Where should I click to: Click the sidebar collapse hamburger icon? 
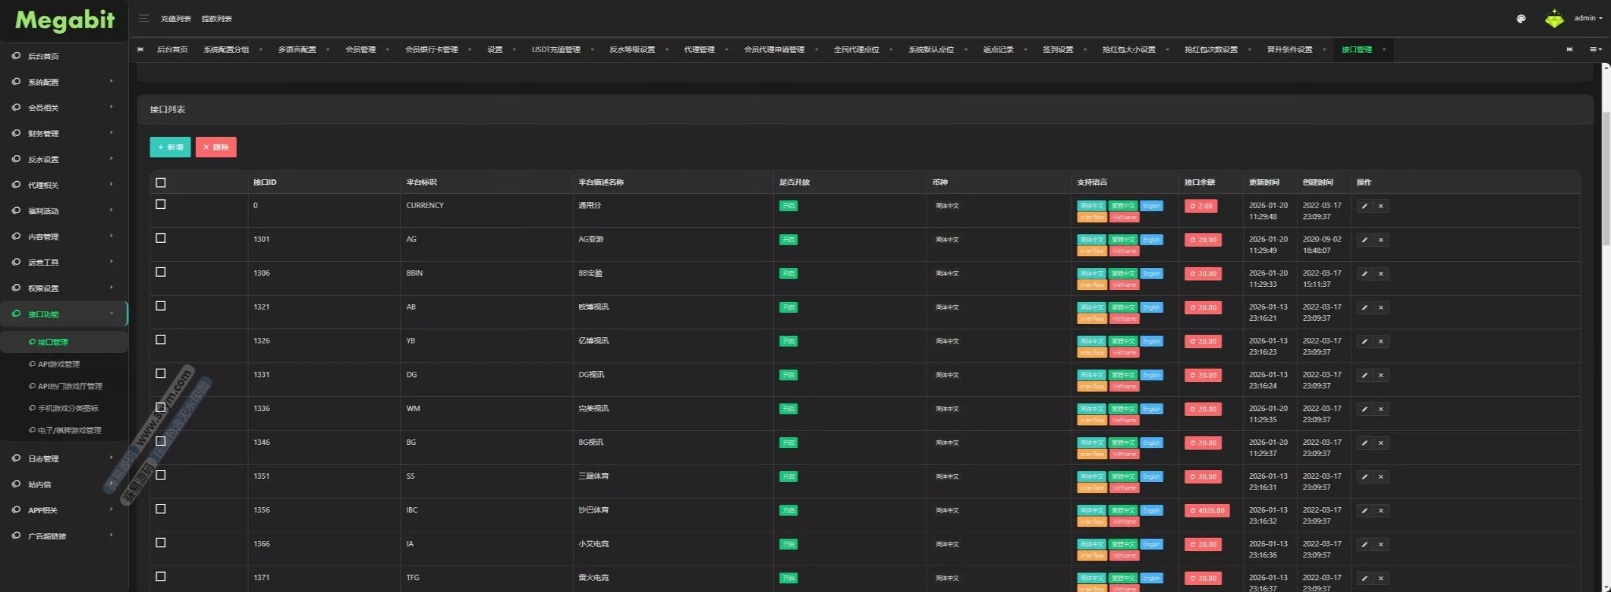pyautogui.click(x=143, y=18)
